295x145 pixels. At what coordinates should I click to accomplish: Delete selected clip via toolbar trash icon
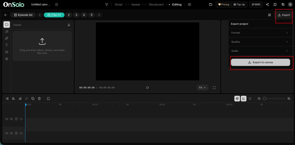click(x=39, y=98)
